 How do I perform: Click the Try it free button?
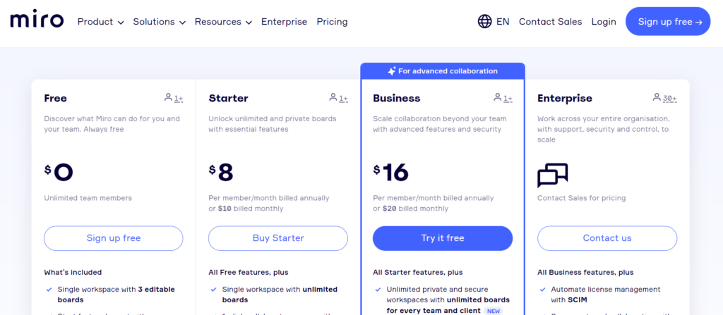[443, 238]
